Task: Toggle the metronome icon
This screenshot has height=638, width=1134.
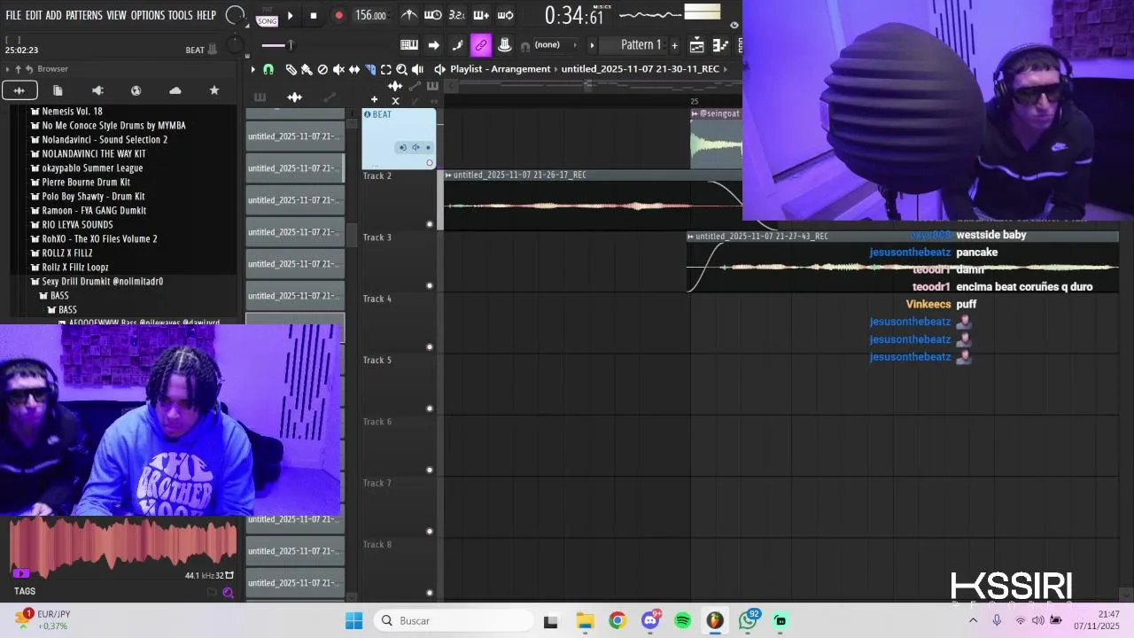Action: [409, 15]
